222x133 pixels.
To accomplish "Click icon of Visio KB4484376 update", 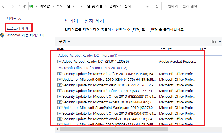I will click(x=59, y=85).
